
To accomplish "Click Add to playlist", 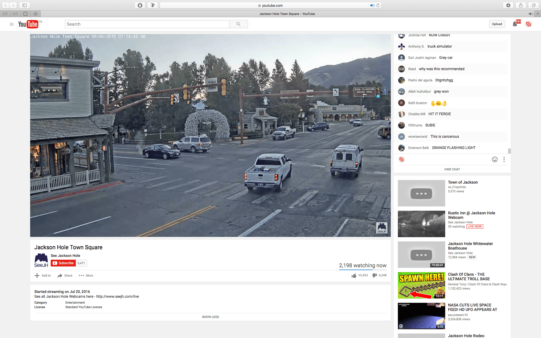I will [43, 275].
